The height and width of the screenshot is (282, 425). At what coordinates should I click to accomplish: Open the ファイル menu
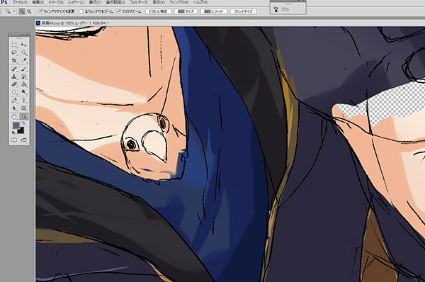coord(20,2)
